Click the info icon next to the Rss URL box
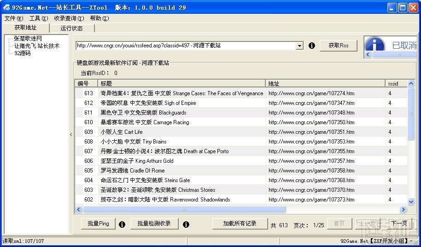Image resolution: width=421 pixels, height=247 pixels. pyautogui.click(x=311, y=46)
